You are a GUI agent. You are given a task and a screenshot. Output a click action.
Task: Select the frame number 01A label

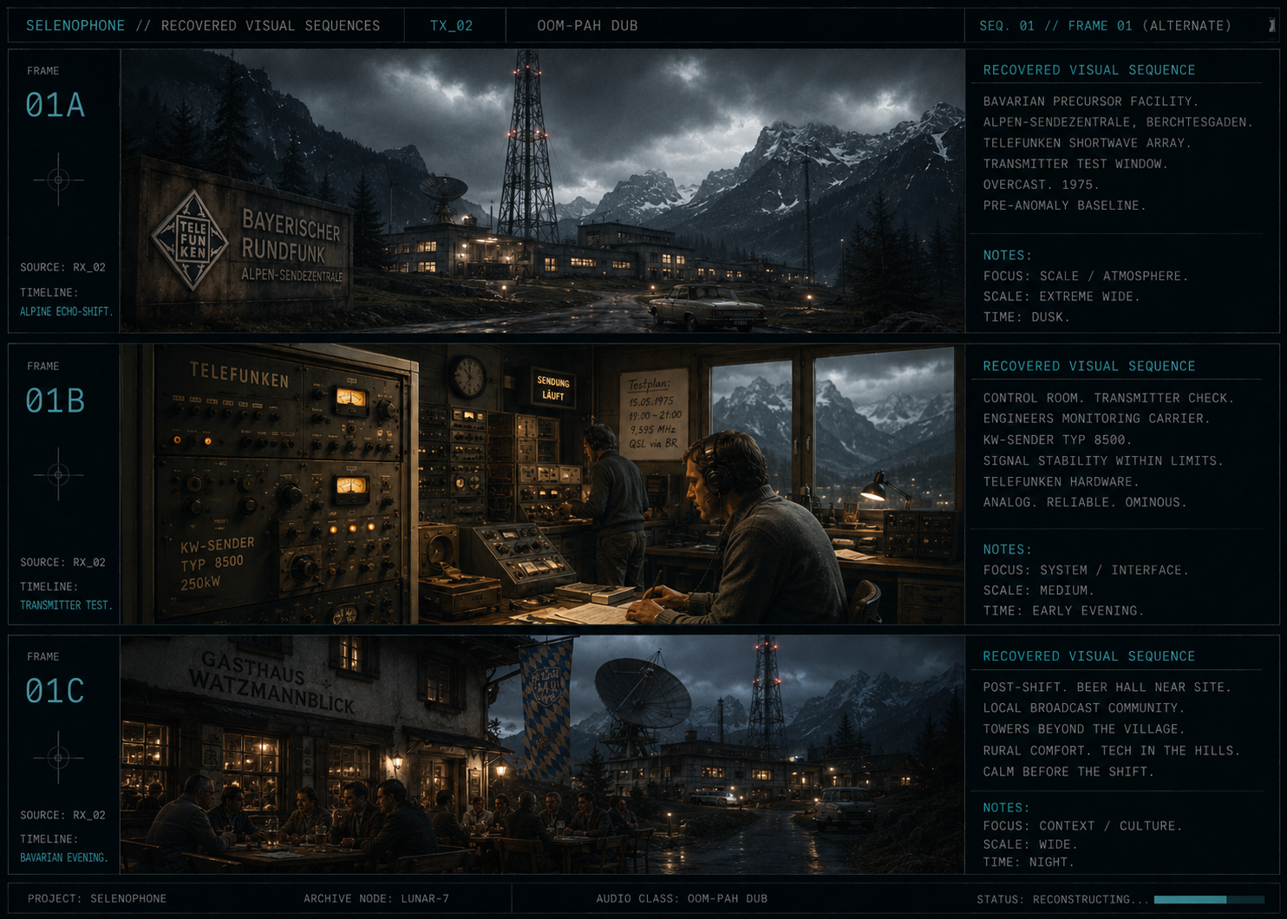tap(55, 105)
